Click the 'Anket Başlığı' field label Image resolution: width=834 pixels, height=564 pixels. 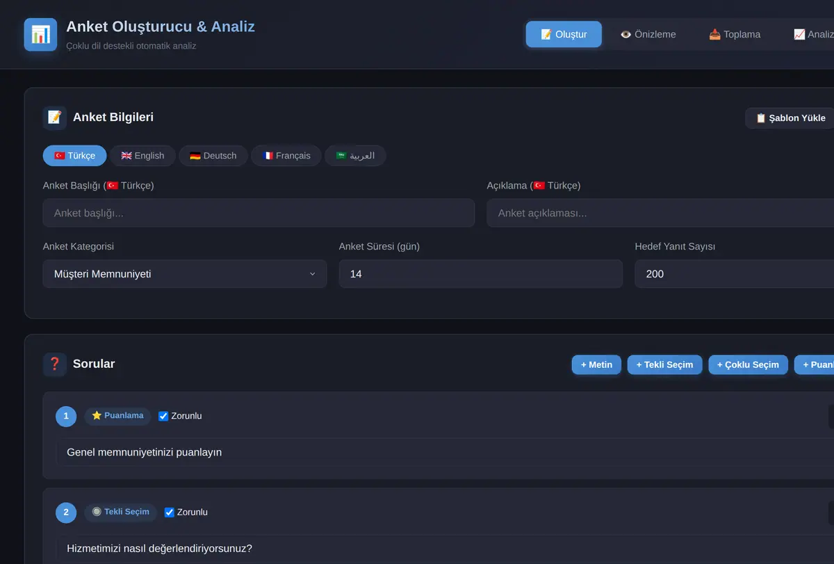coord(99,186)
